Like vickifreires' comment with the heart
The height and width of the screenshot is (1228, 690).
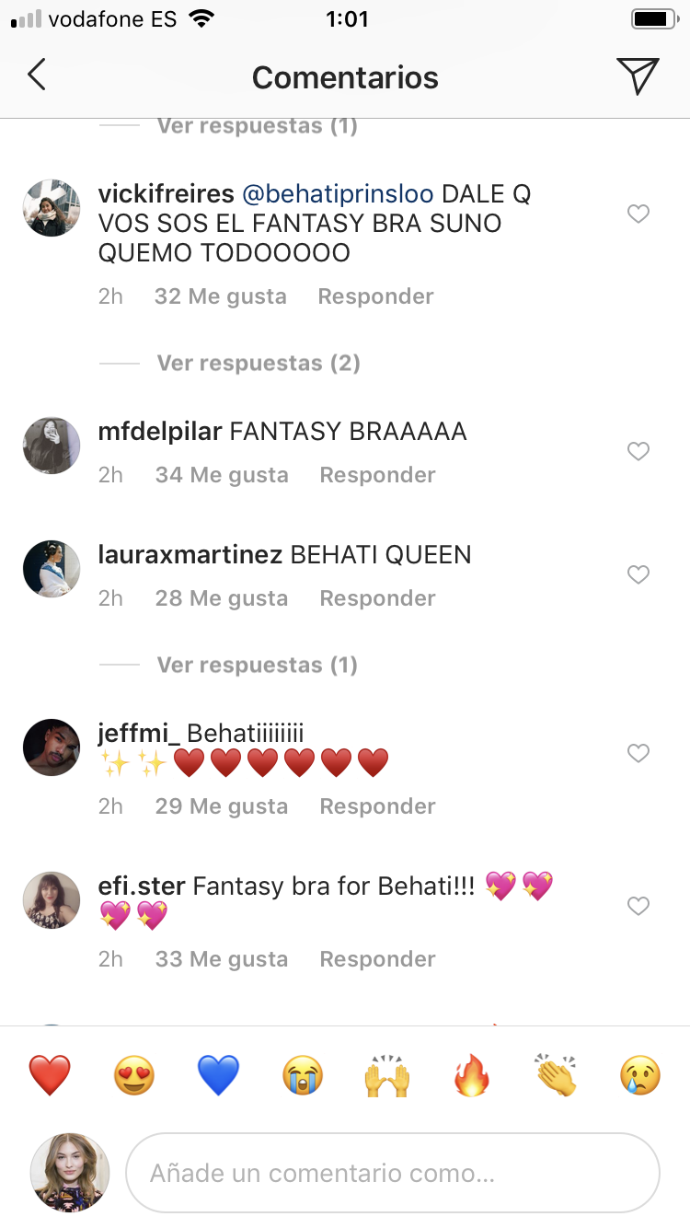(638, 214)
